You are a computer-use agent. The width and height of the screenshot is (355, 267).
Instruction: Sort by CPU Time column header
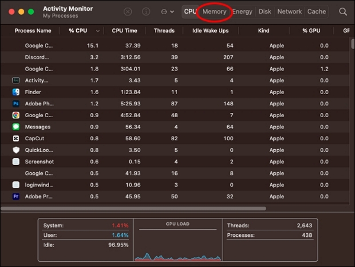(124, 31)
